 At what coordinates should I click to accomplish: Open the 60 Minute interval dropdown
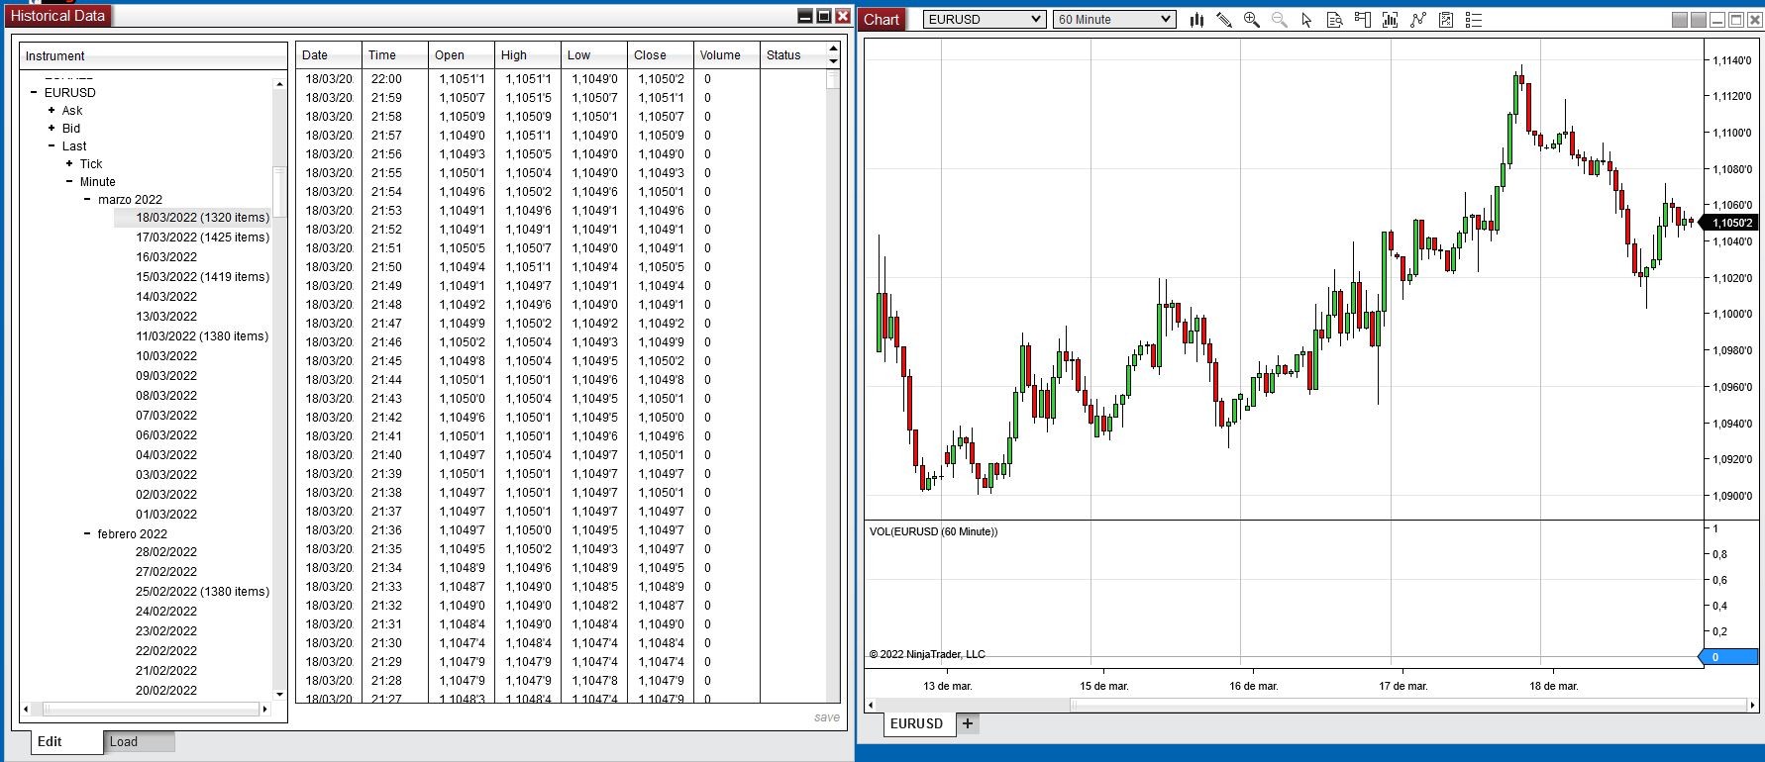pyautogui.click(x=1114, y=19)
